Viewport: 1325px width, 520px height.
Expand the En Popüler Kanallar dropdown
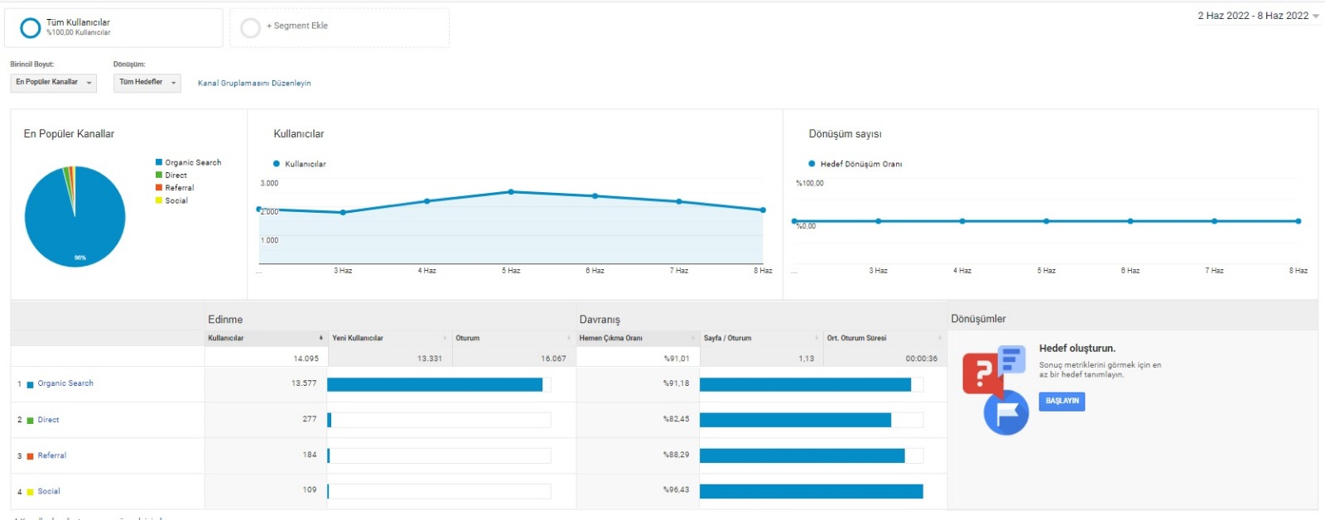(x=53, y=82)
